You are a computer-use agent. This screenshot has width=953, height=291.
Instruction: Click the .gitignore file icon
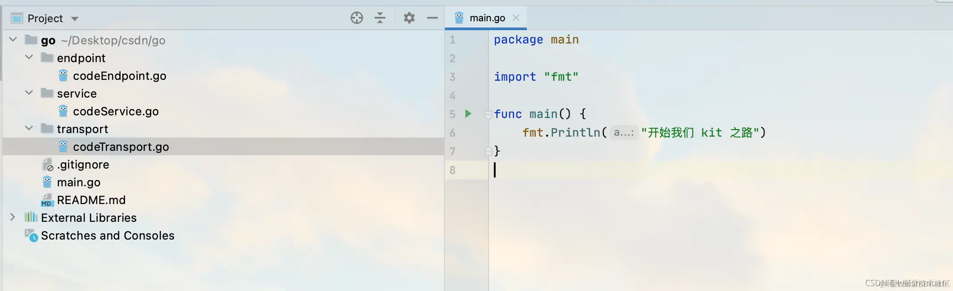(48, 165)
